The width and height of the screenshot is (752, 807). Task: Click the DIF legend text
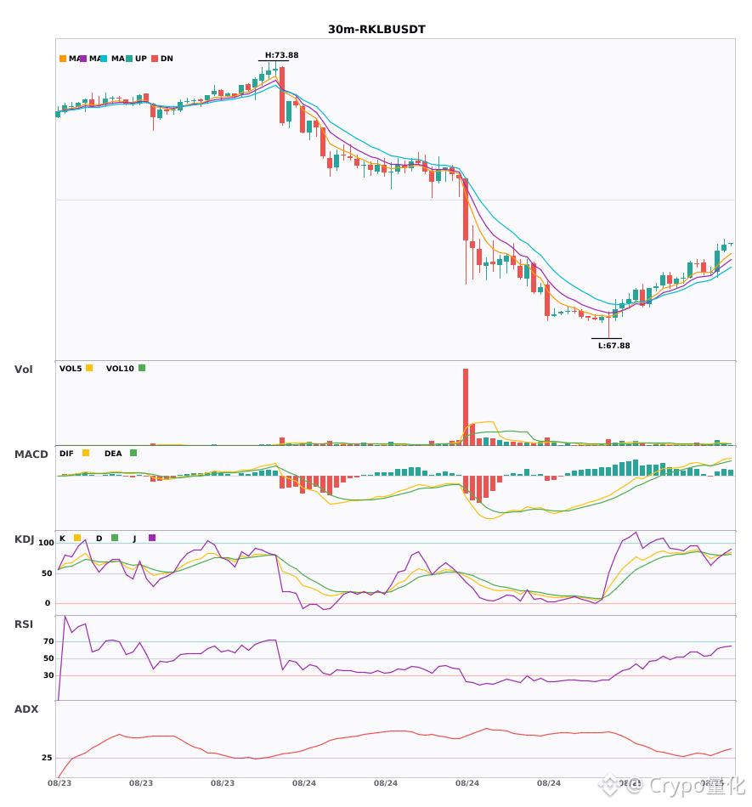click(66, 454)
